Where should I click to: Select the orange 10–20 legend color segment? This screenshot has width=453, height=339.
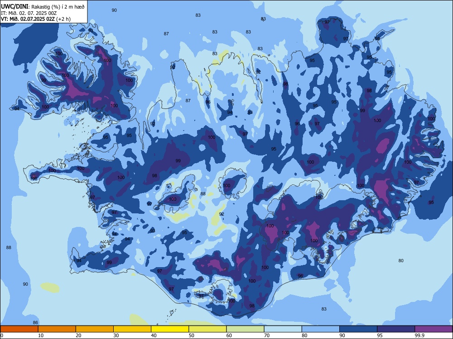pyautogui.click(x=57, y=329)
